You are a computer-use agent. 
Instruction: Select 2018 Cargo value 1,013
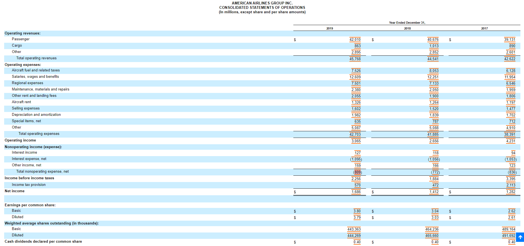point(434,46)
